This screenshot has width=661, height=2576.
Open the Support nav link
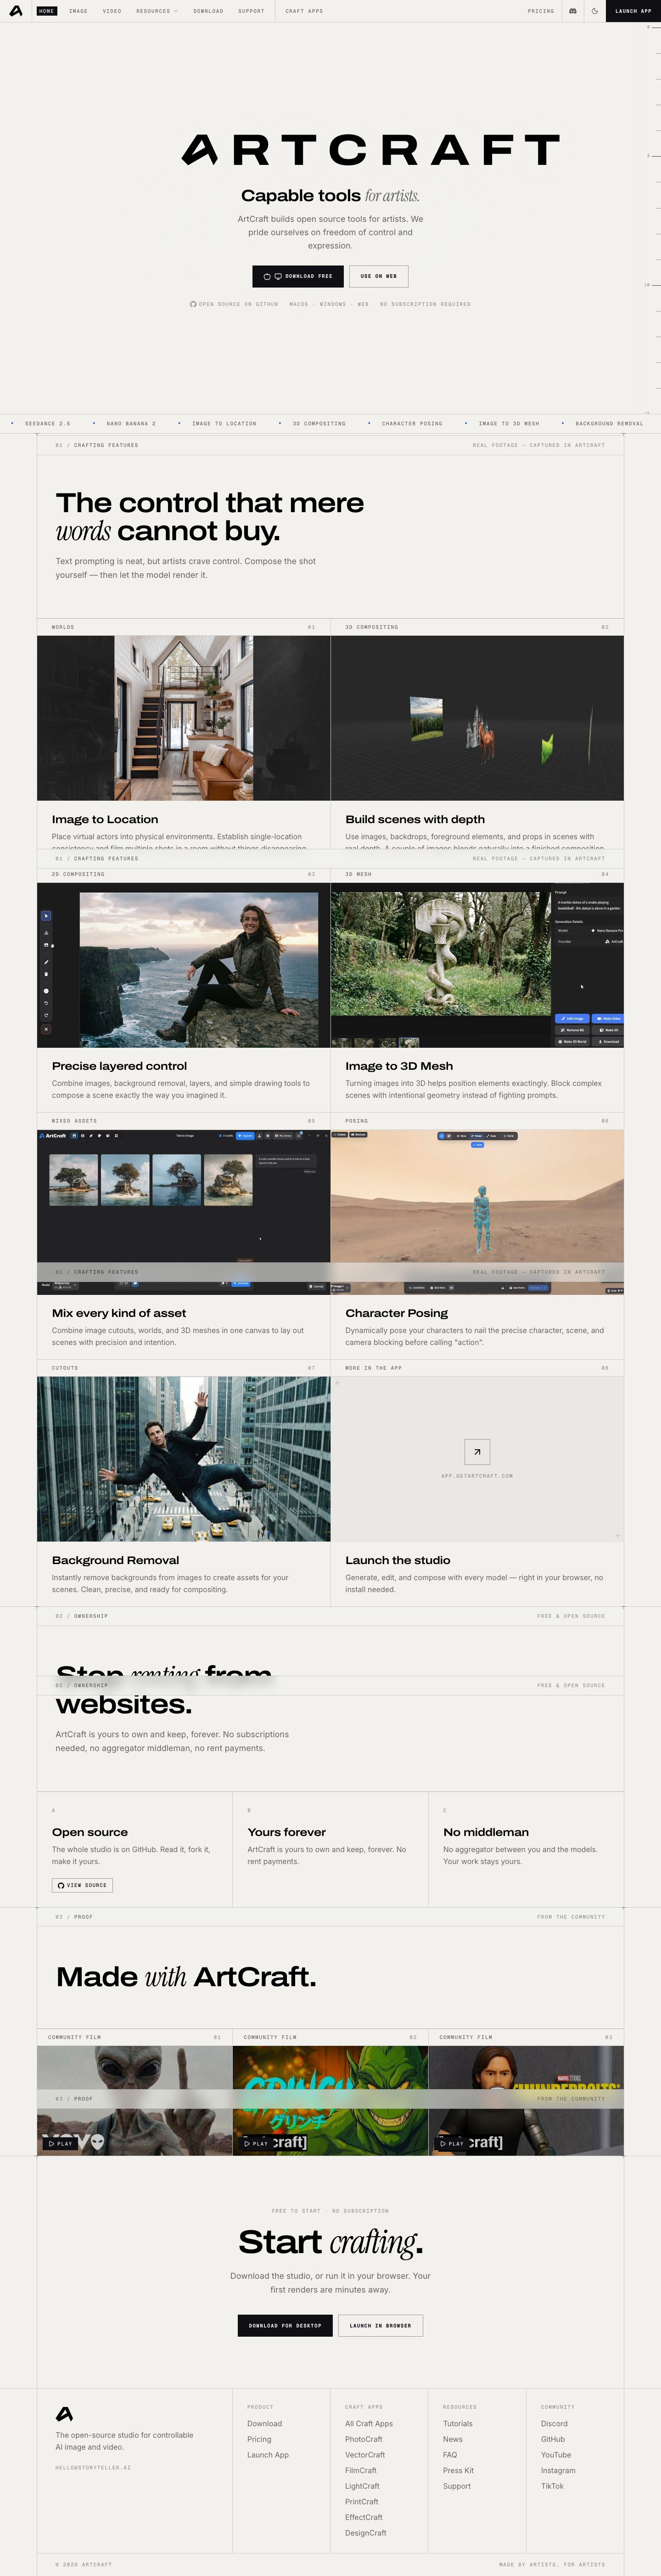click(x=251, y=11)
